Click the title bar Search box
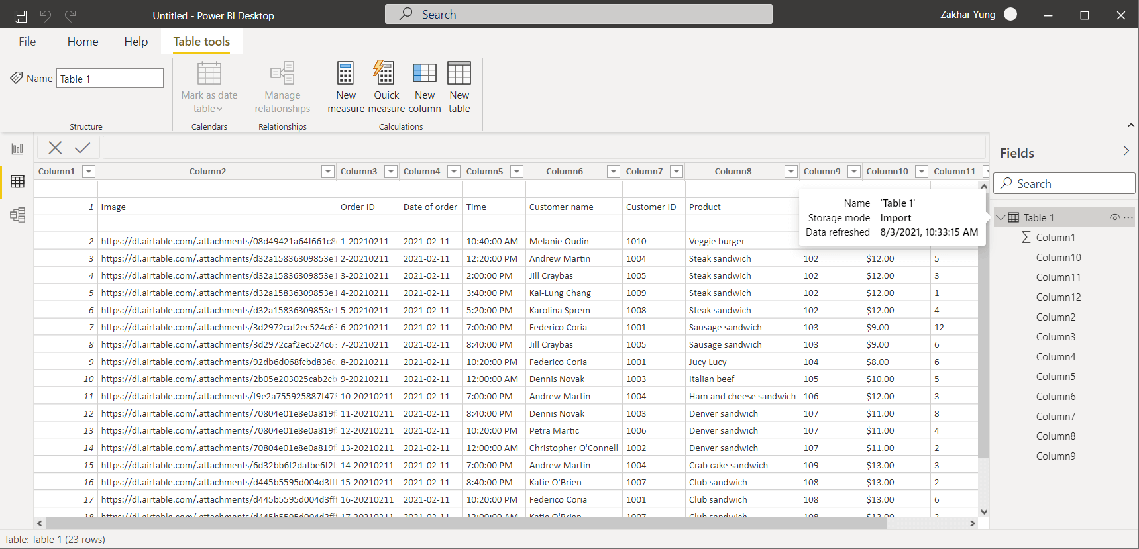The width and height of the screenshot is (1139, 549). pos(578,14)
